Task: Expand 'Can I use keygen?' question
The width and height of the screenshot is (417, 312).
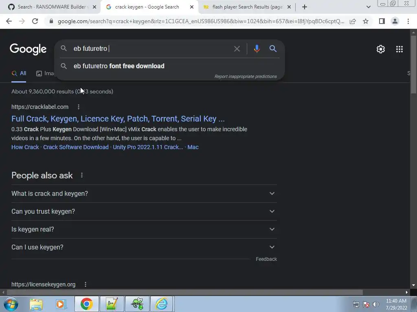Action: 144,247
